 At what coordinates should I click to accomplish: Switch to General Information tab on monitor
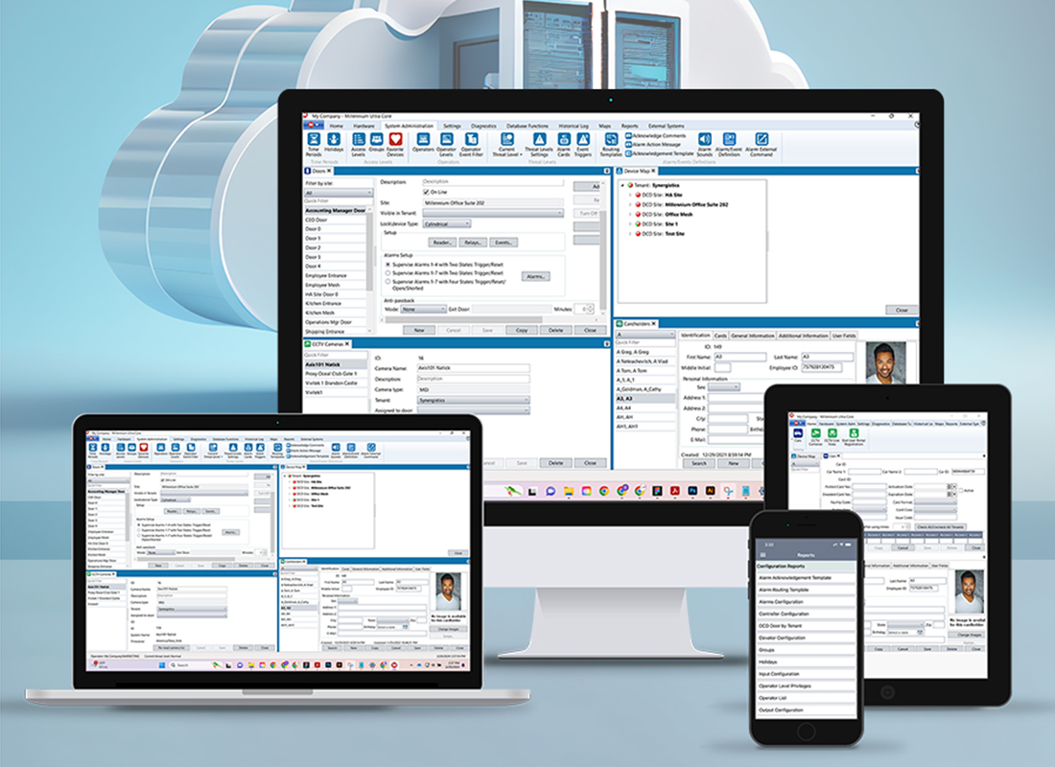(752, 335)
